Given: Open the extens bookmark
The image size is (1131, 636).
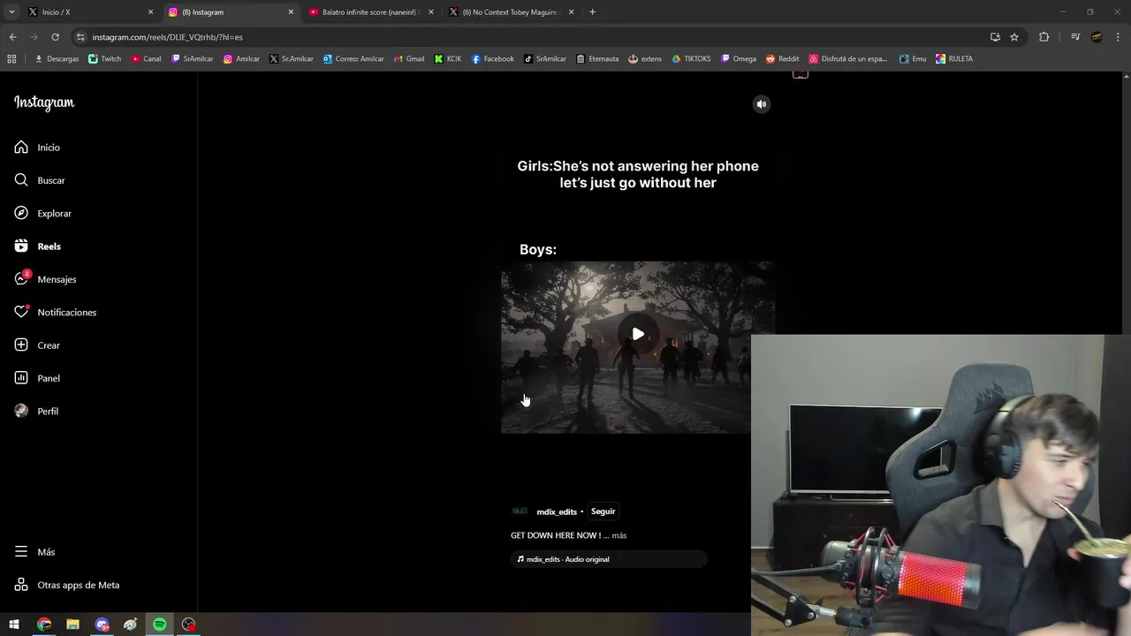Looking at the screenshot, I should pyautogui.click(x=645, y=59).
